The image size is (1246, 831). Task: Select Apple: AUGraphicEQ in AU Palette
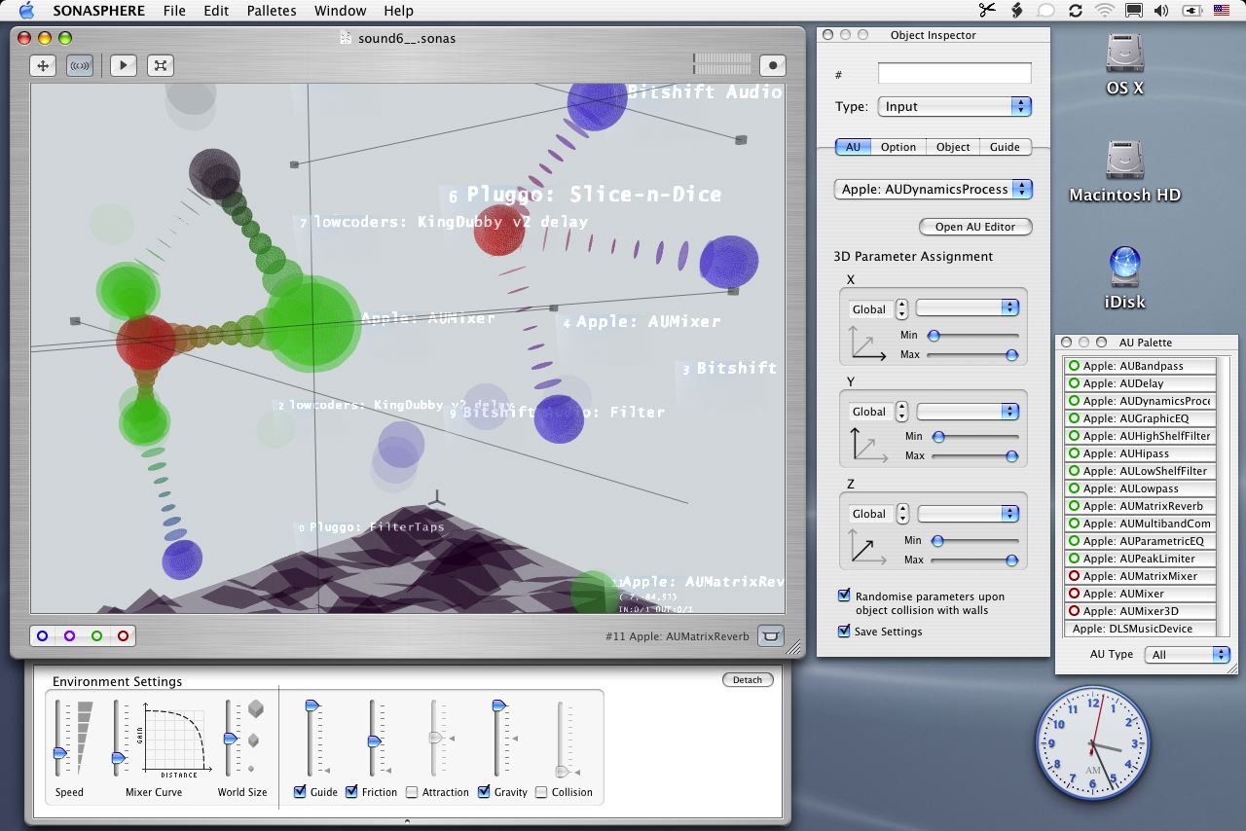pyautogui.click(x=1141, y=418)
